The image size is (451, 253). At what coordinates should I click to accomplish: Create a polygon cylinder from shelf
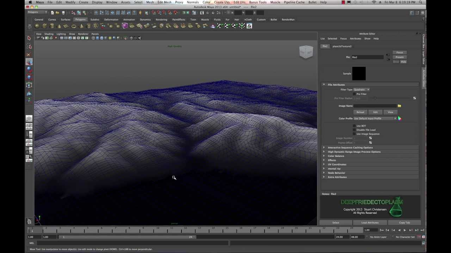pyautogui.click(x=52, y=26)
